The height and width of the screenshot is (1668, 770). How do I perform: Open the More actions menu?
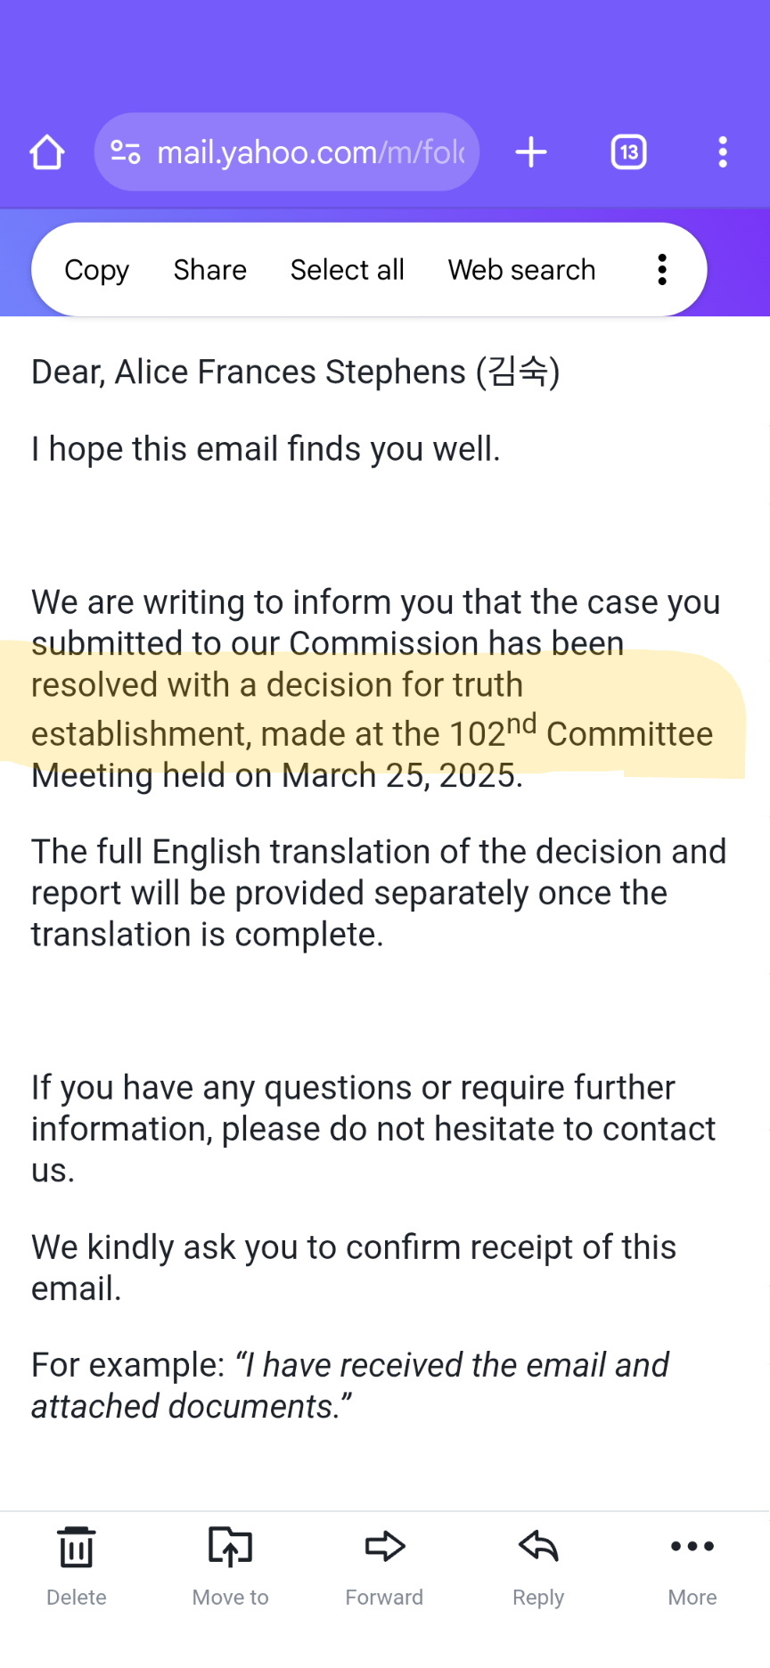point(692,1548)
